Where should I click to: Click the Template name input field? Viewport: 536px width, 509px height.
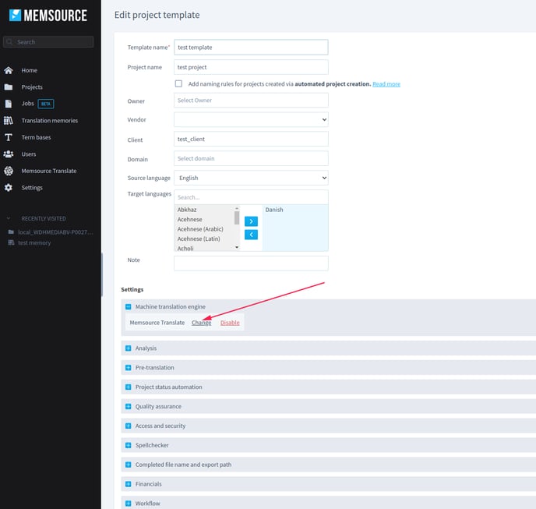(x=251, y=48)
